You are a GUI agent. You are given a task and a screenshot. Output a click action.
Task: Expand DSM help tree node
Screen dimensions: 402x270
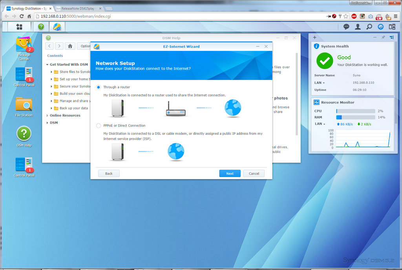47,123
